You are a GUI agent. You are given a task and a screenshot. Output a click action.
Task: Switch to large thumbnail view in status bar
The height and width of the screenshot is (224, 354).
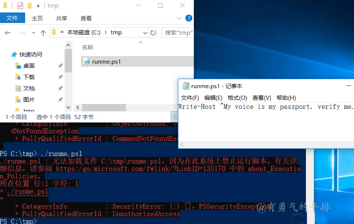point(183,117)
